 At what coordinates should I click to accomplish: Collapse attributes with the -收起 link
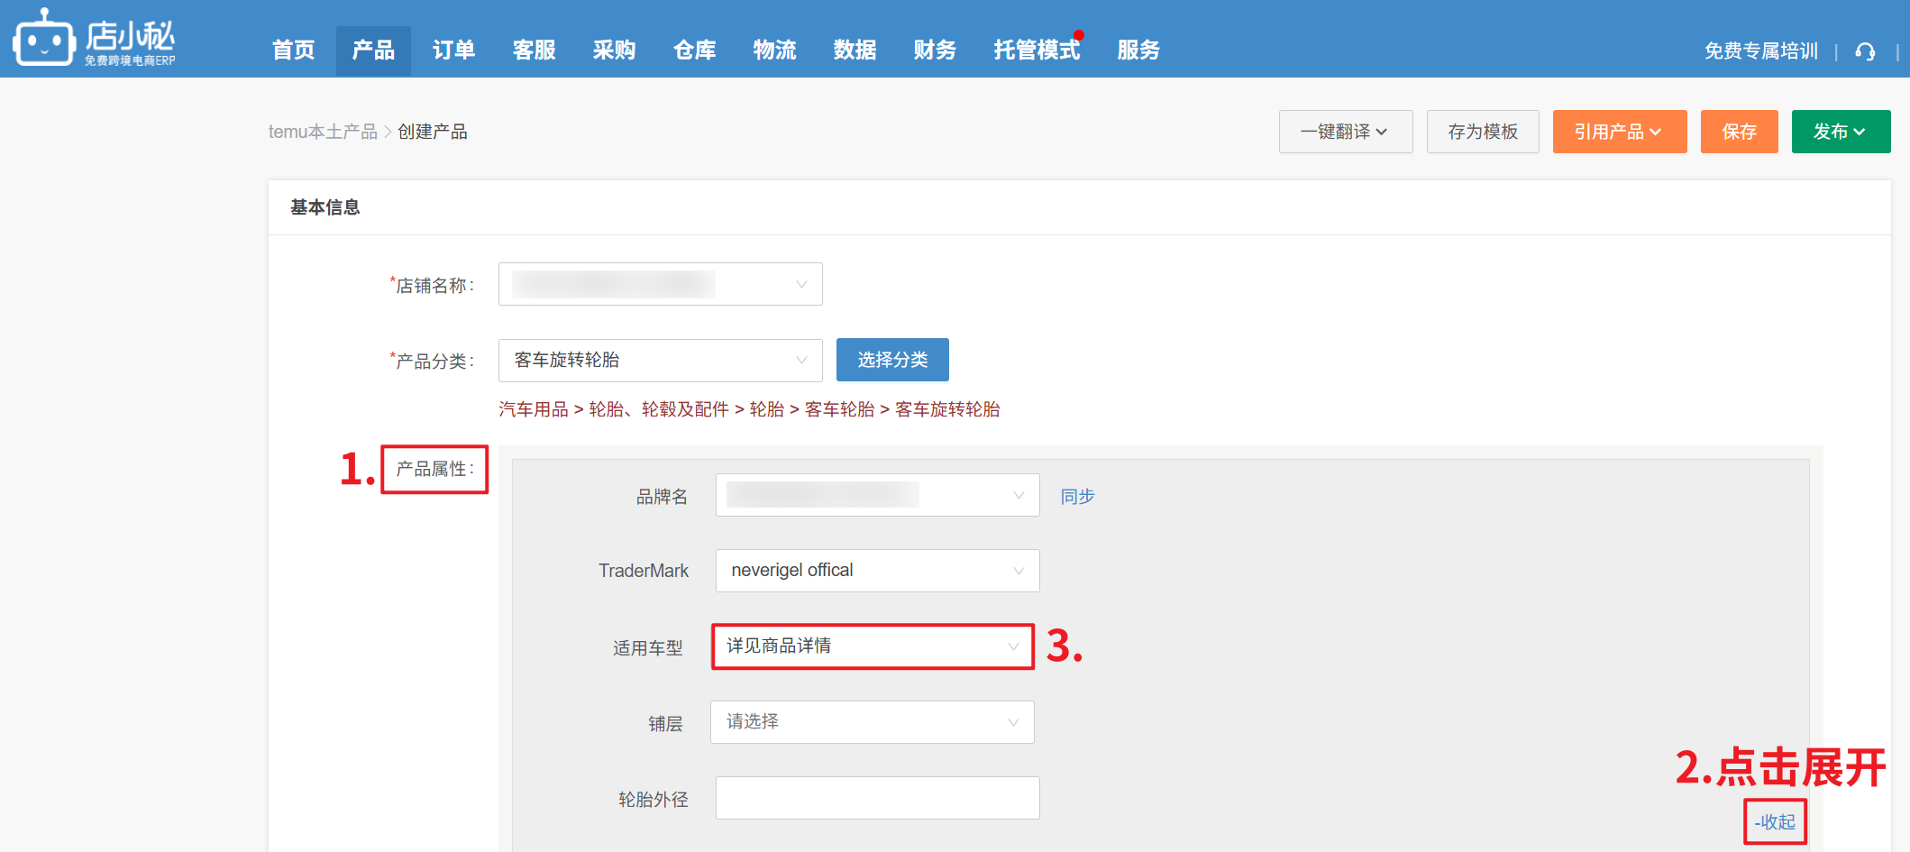1775,821
